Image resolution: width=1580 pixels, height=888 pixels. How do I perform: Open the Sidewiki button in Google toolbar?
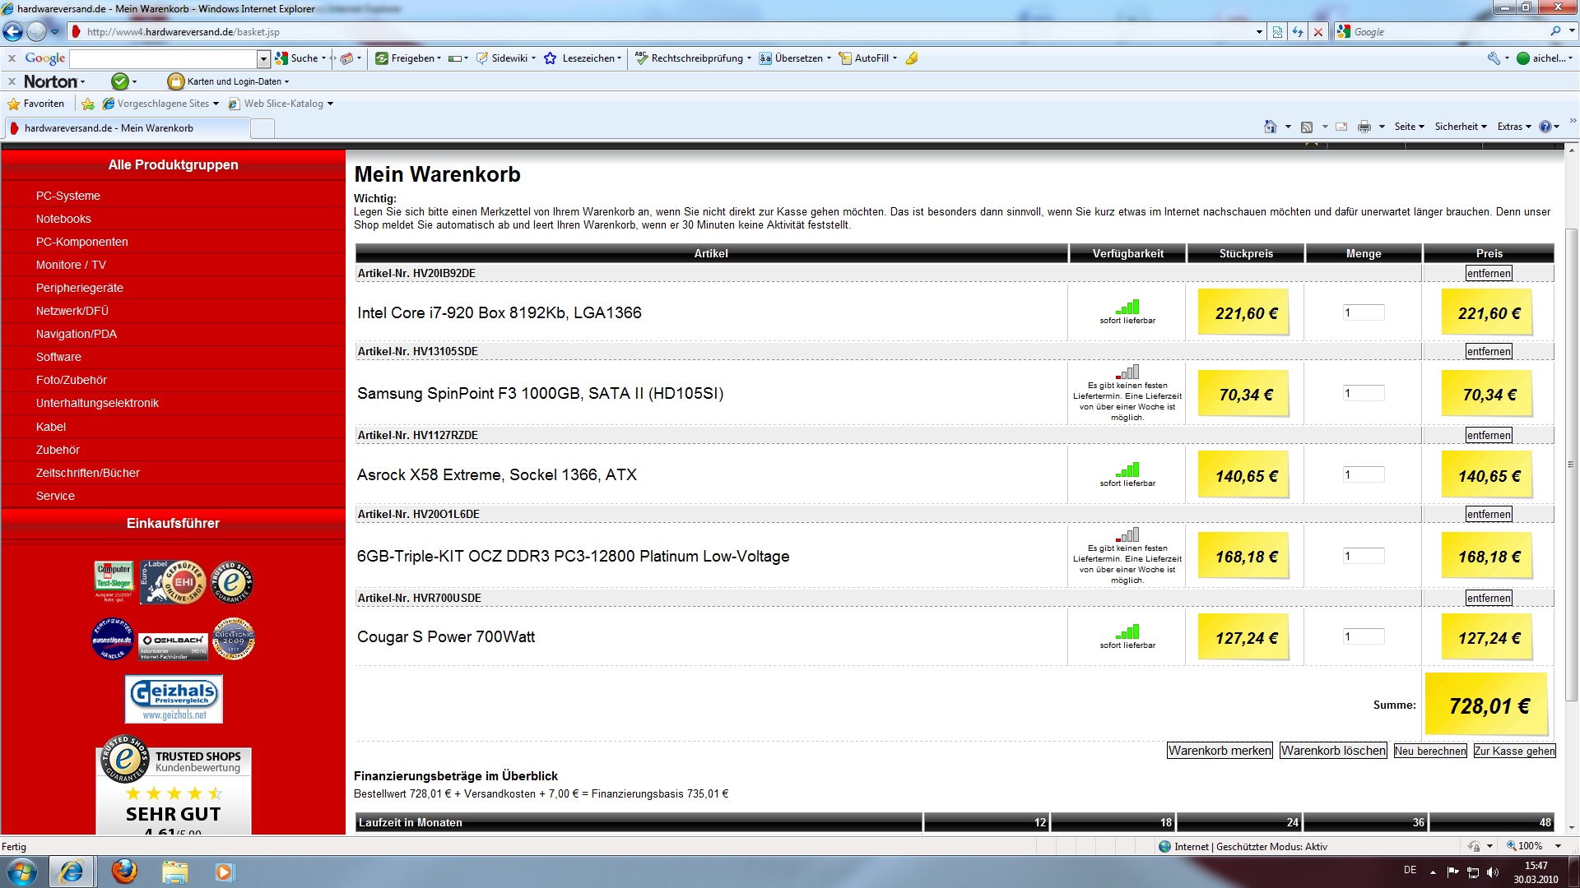pos(505,58)
